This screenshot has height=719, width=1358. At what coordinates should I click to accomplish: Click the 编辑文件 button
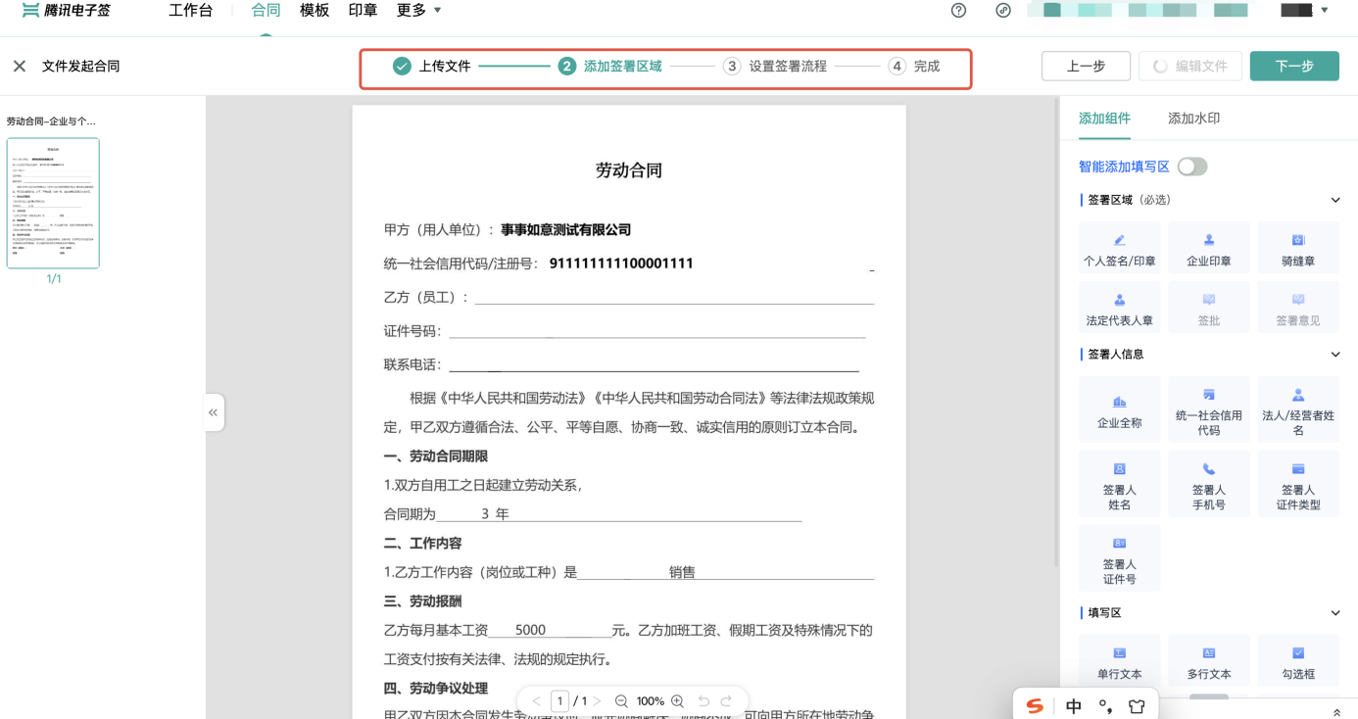click(1190, 66)
